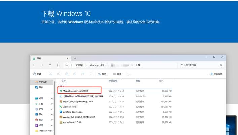This screenshot has width=238, height=135.
Task: Click the Rename icon in toolbar
Action: pyautogui.click(x=75, y=74)
